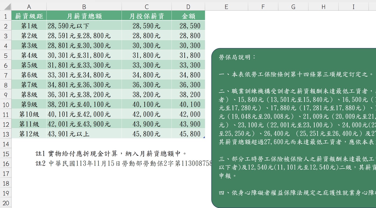Click cell 40,101元至42,000元
This screenshot has height=208, width=376.
pos(84,114)
